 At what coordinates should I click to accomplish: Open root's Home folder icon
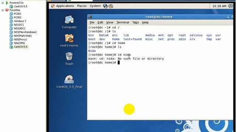click(x=69, y=38)
